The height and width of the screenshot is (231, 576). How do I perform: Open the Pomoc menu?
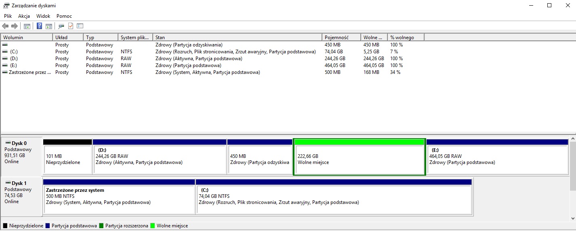(64, 16)
